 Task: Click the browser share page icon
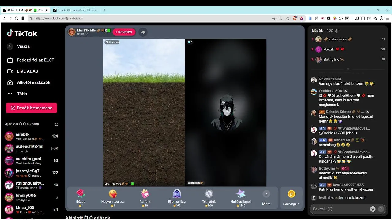287,18
